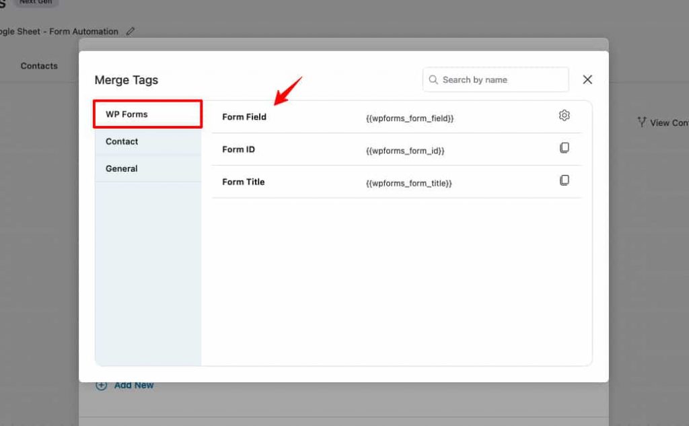Edit automation name with pencil icon
Screen dimensions: 689x426
point(130,31)
